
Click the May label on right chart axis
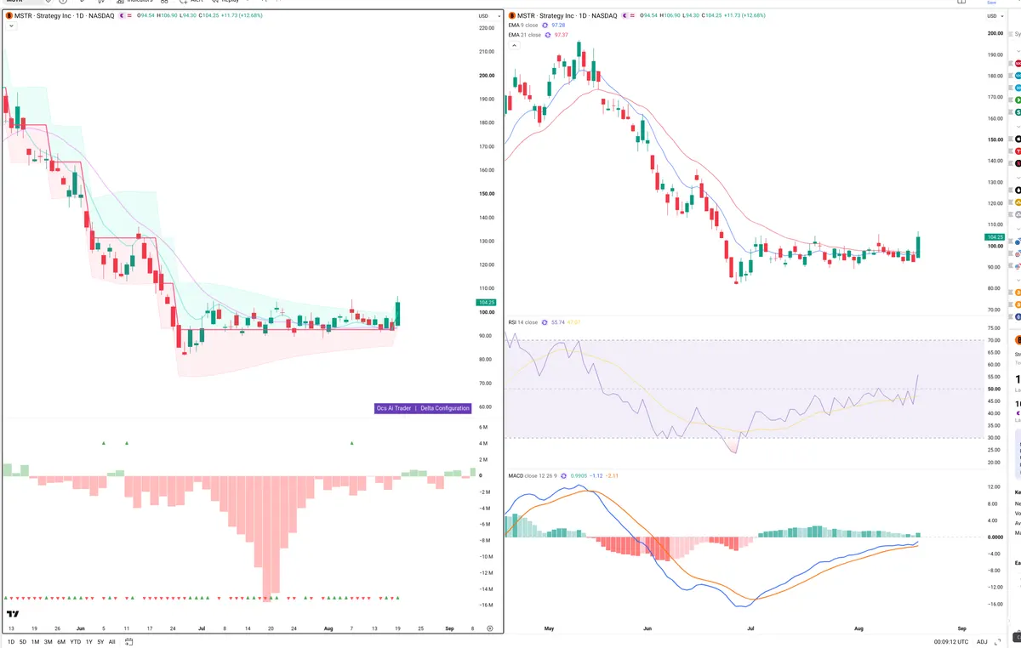549,628
